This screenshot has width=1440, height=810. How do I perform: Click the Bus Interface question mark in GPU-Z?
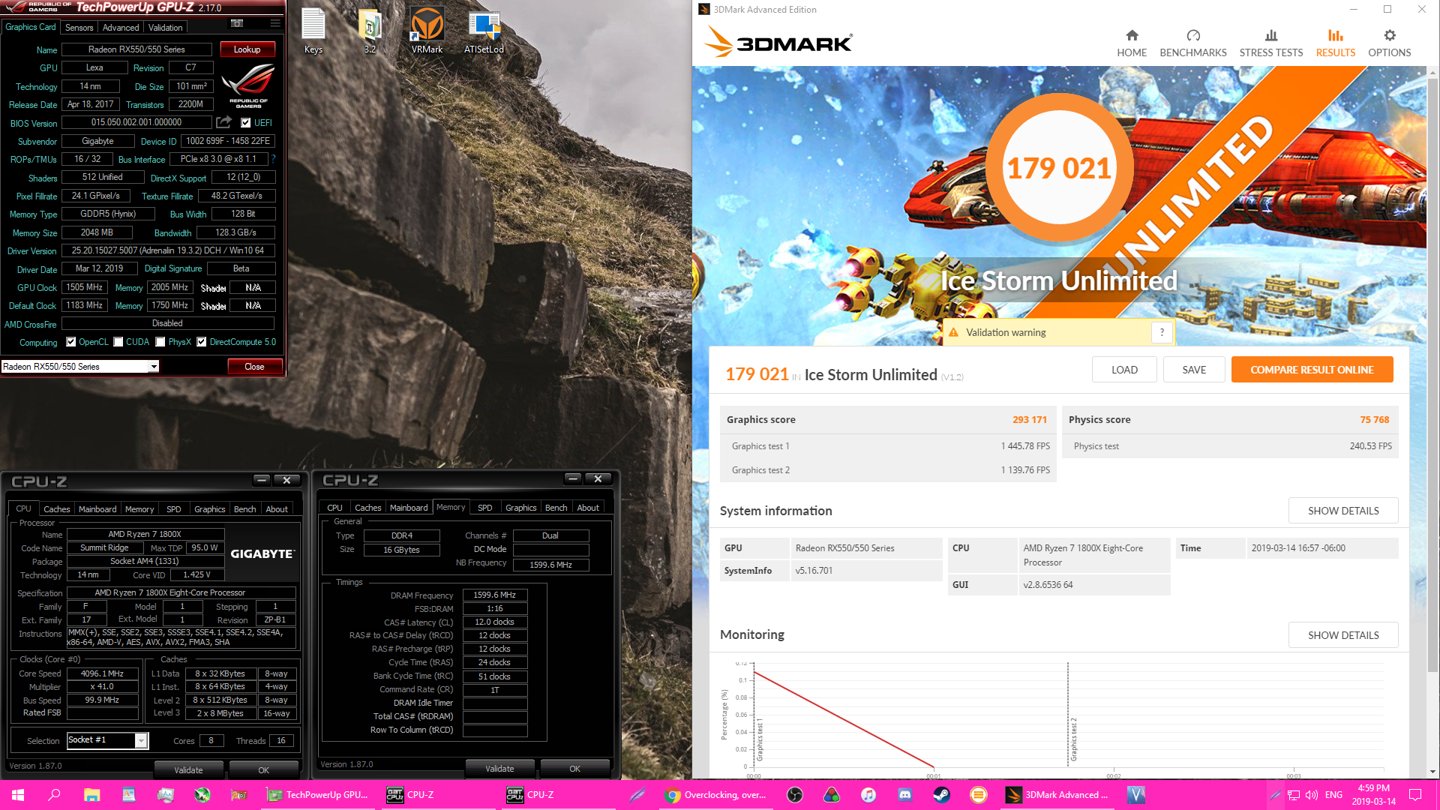274,159
